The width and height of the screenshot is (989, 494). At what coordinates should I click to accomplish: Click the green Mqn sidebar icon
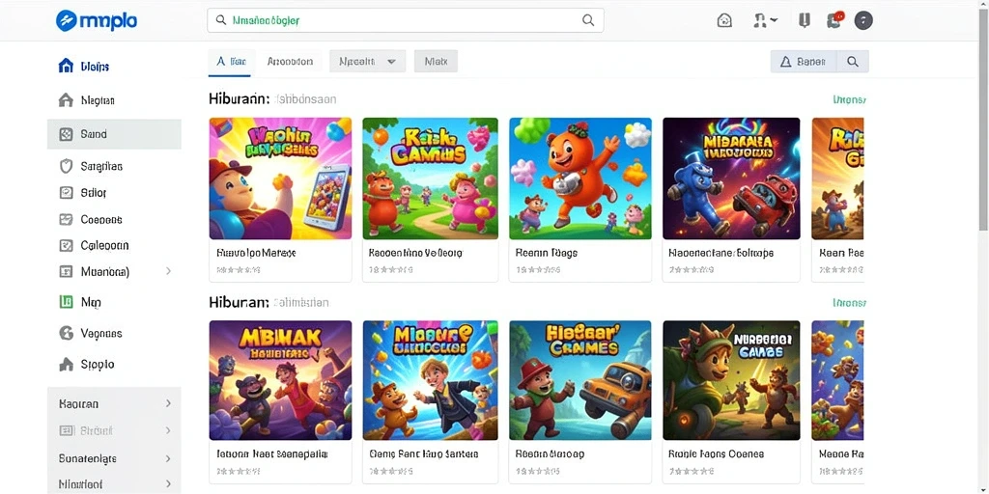point(66,302)
